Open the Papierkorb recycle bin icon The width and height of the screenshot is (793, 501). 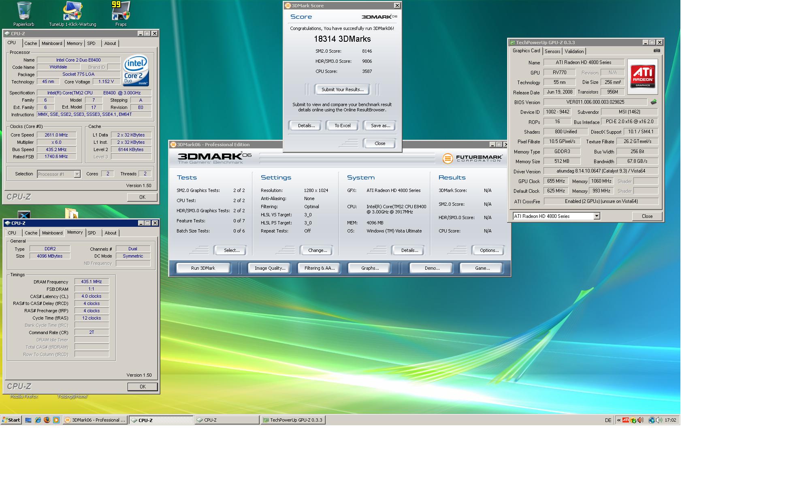pyautogui.click(x=23, y=14)
